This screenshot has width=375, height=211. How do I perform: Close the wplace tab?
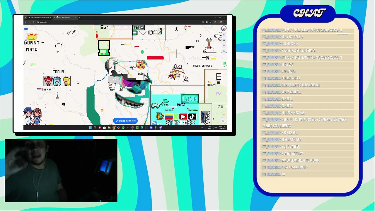(76, 18)
